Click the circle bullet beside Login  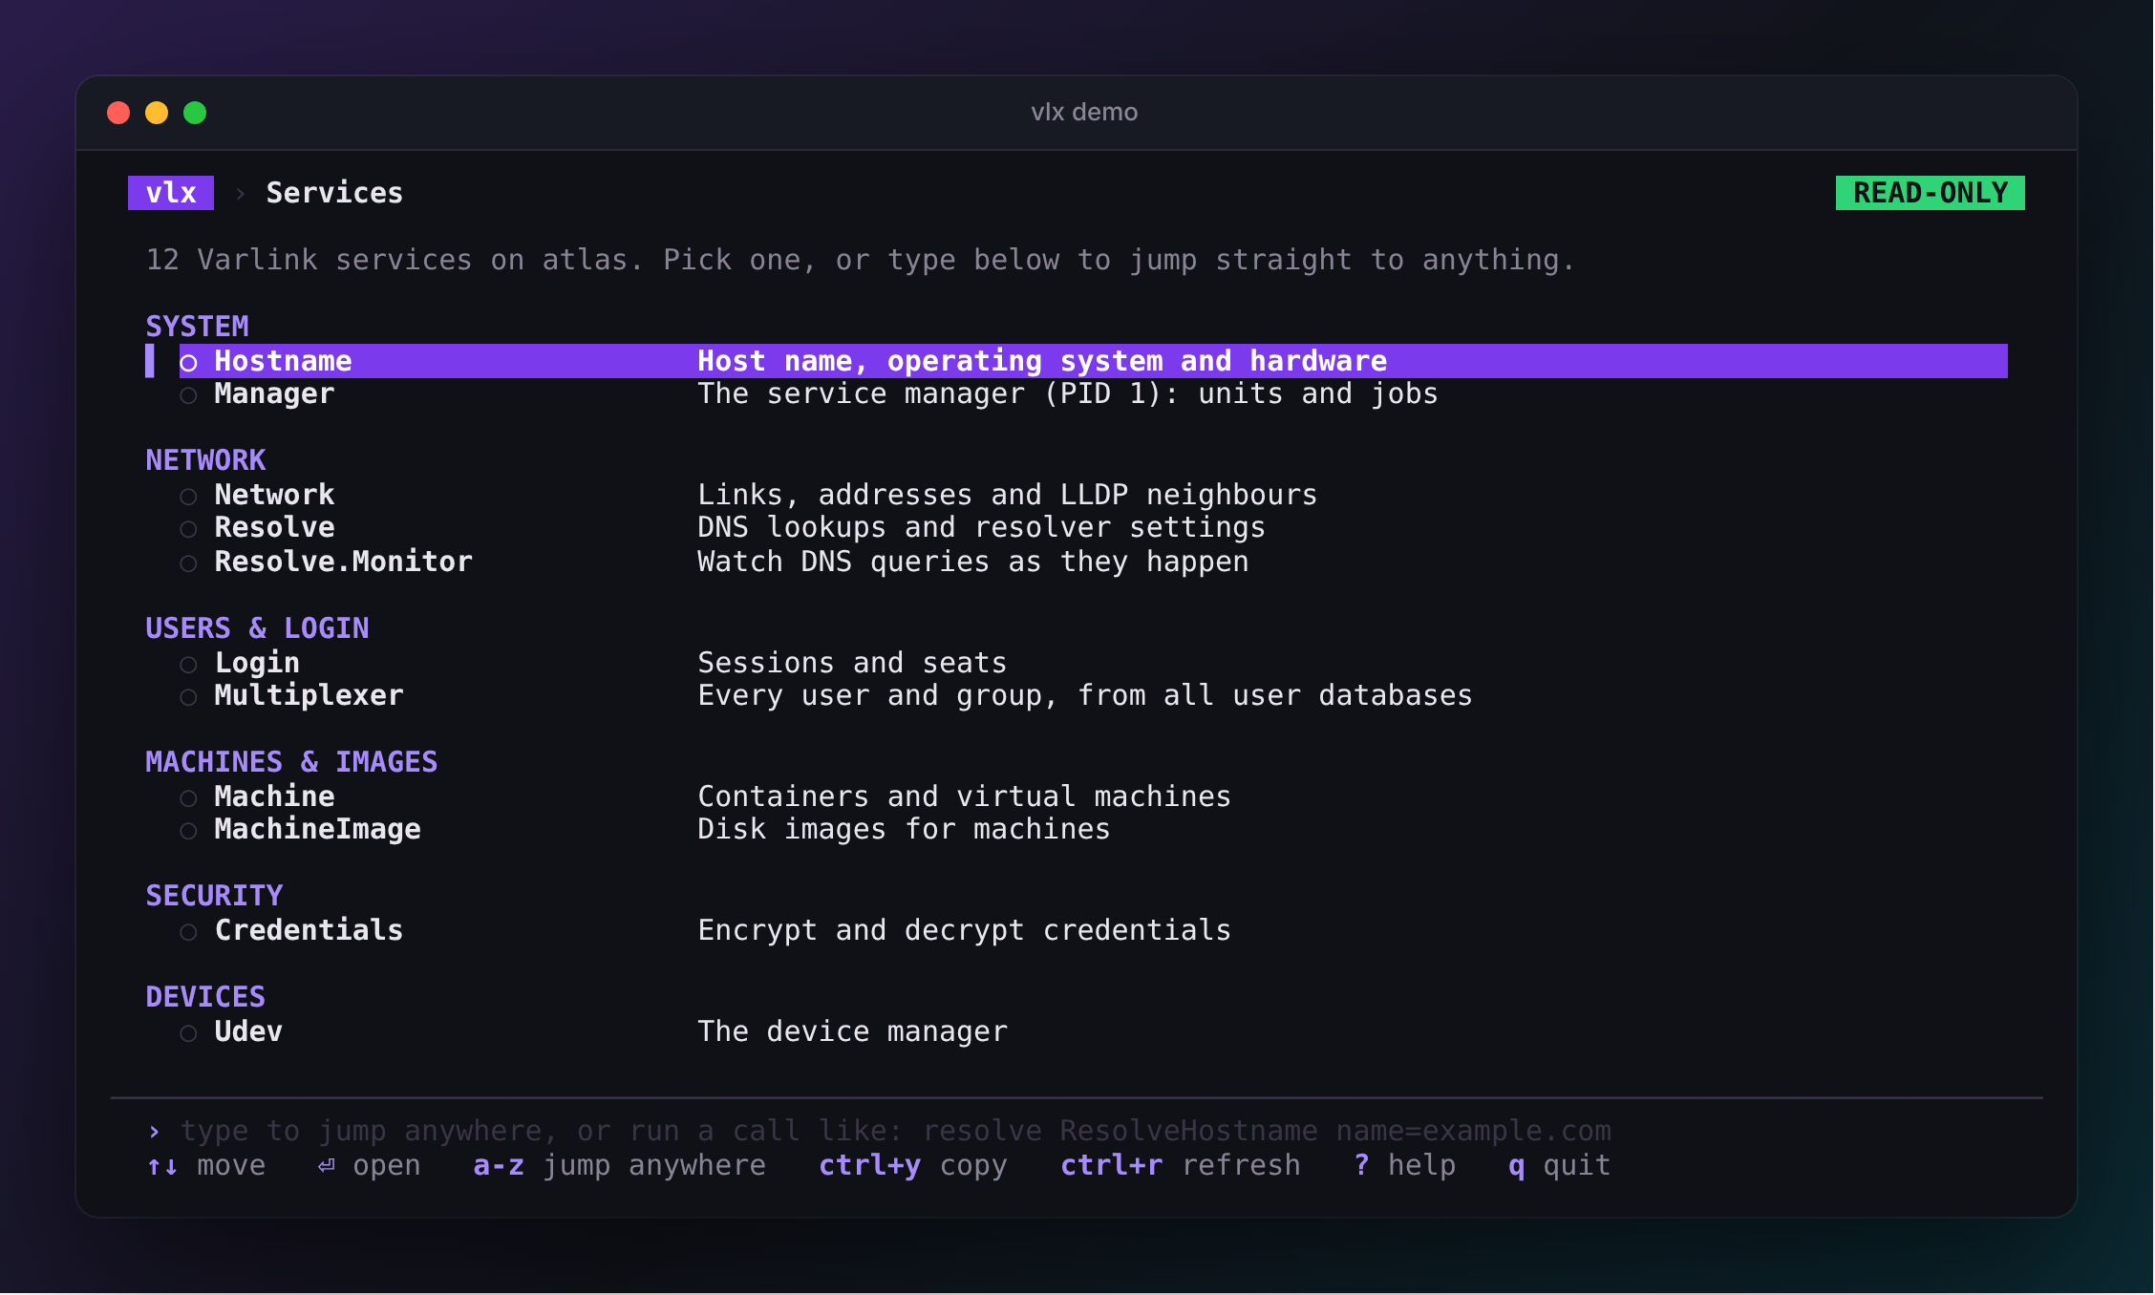pyautogui.click(x=189, y=665)
